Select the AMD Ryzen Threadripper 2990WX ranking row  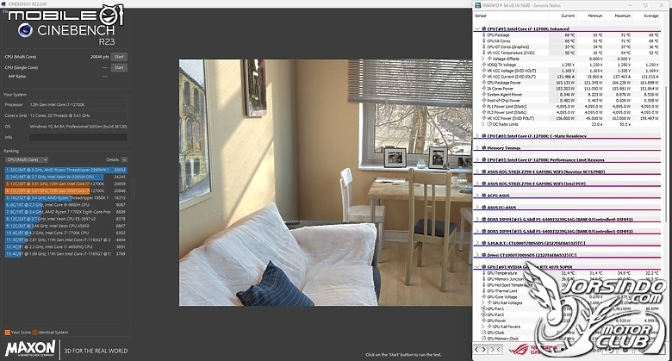(66, 170)
